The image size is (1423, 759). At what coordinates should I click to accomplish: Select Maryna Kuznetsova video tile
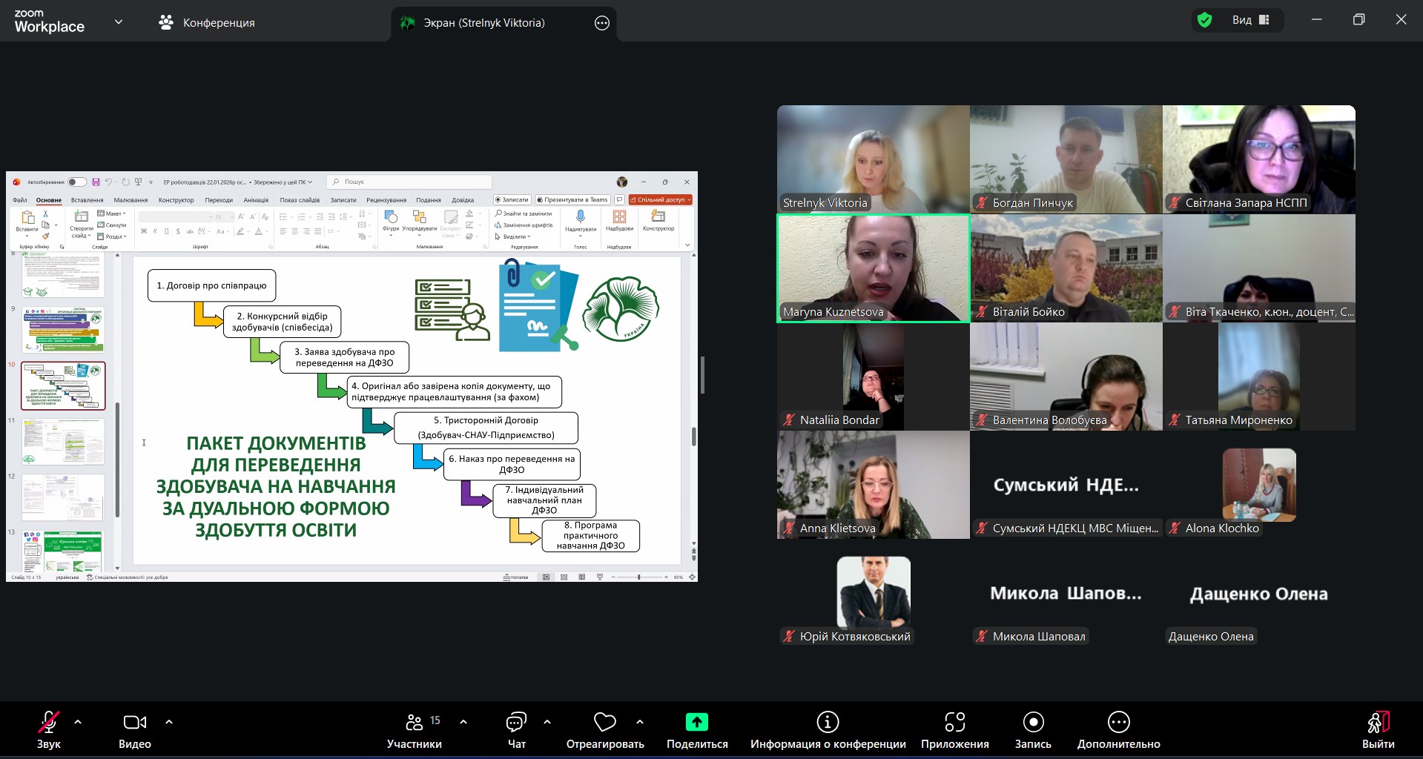coord(873,268)
